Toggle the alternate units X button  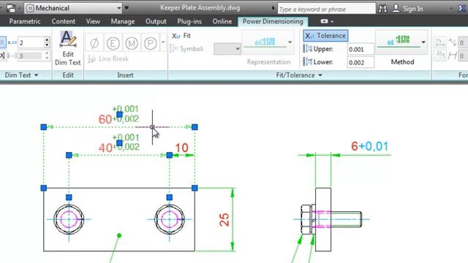click(2, 56)
